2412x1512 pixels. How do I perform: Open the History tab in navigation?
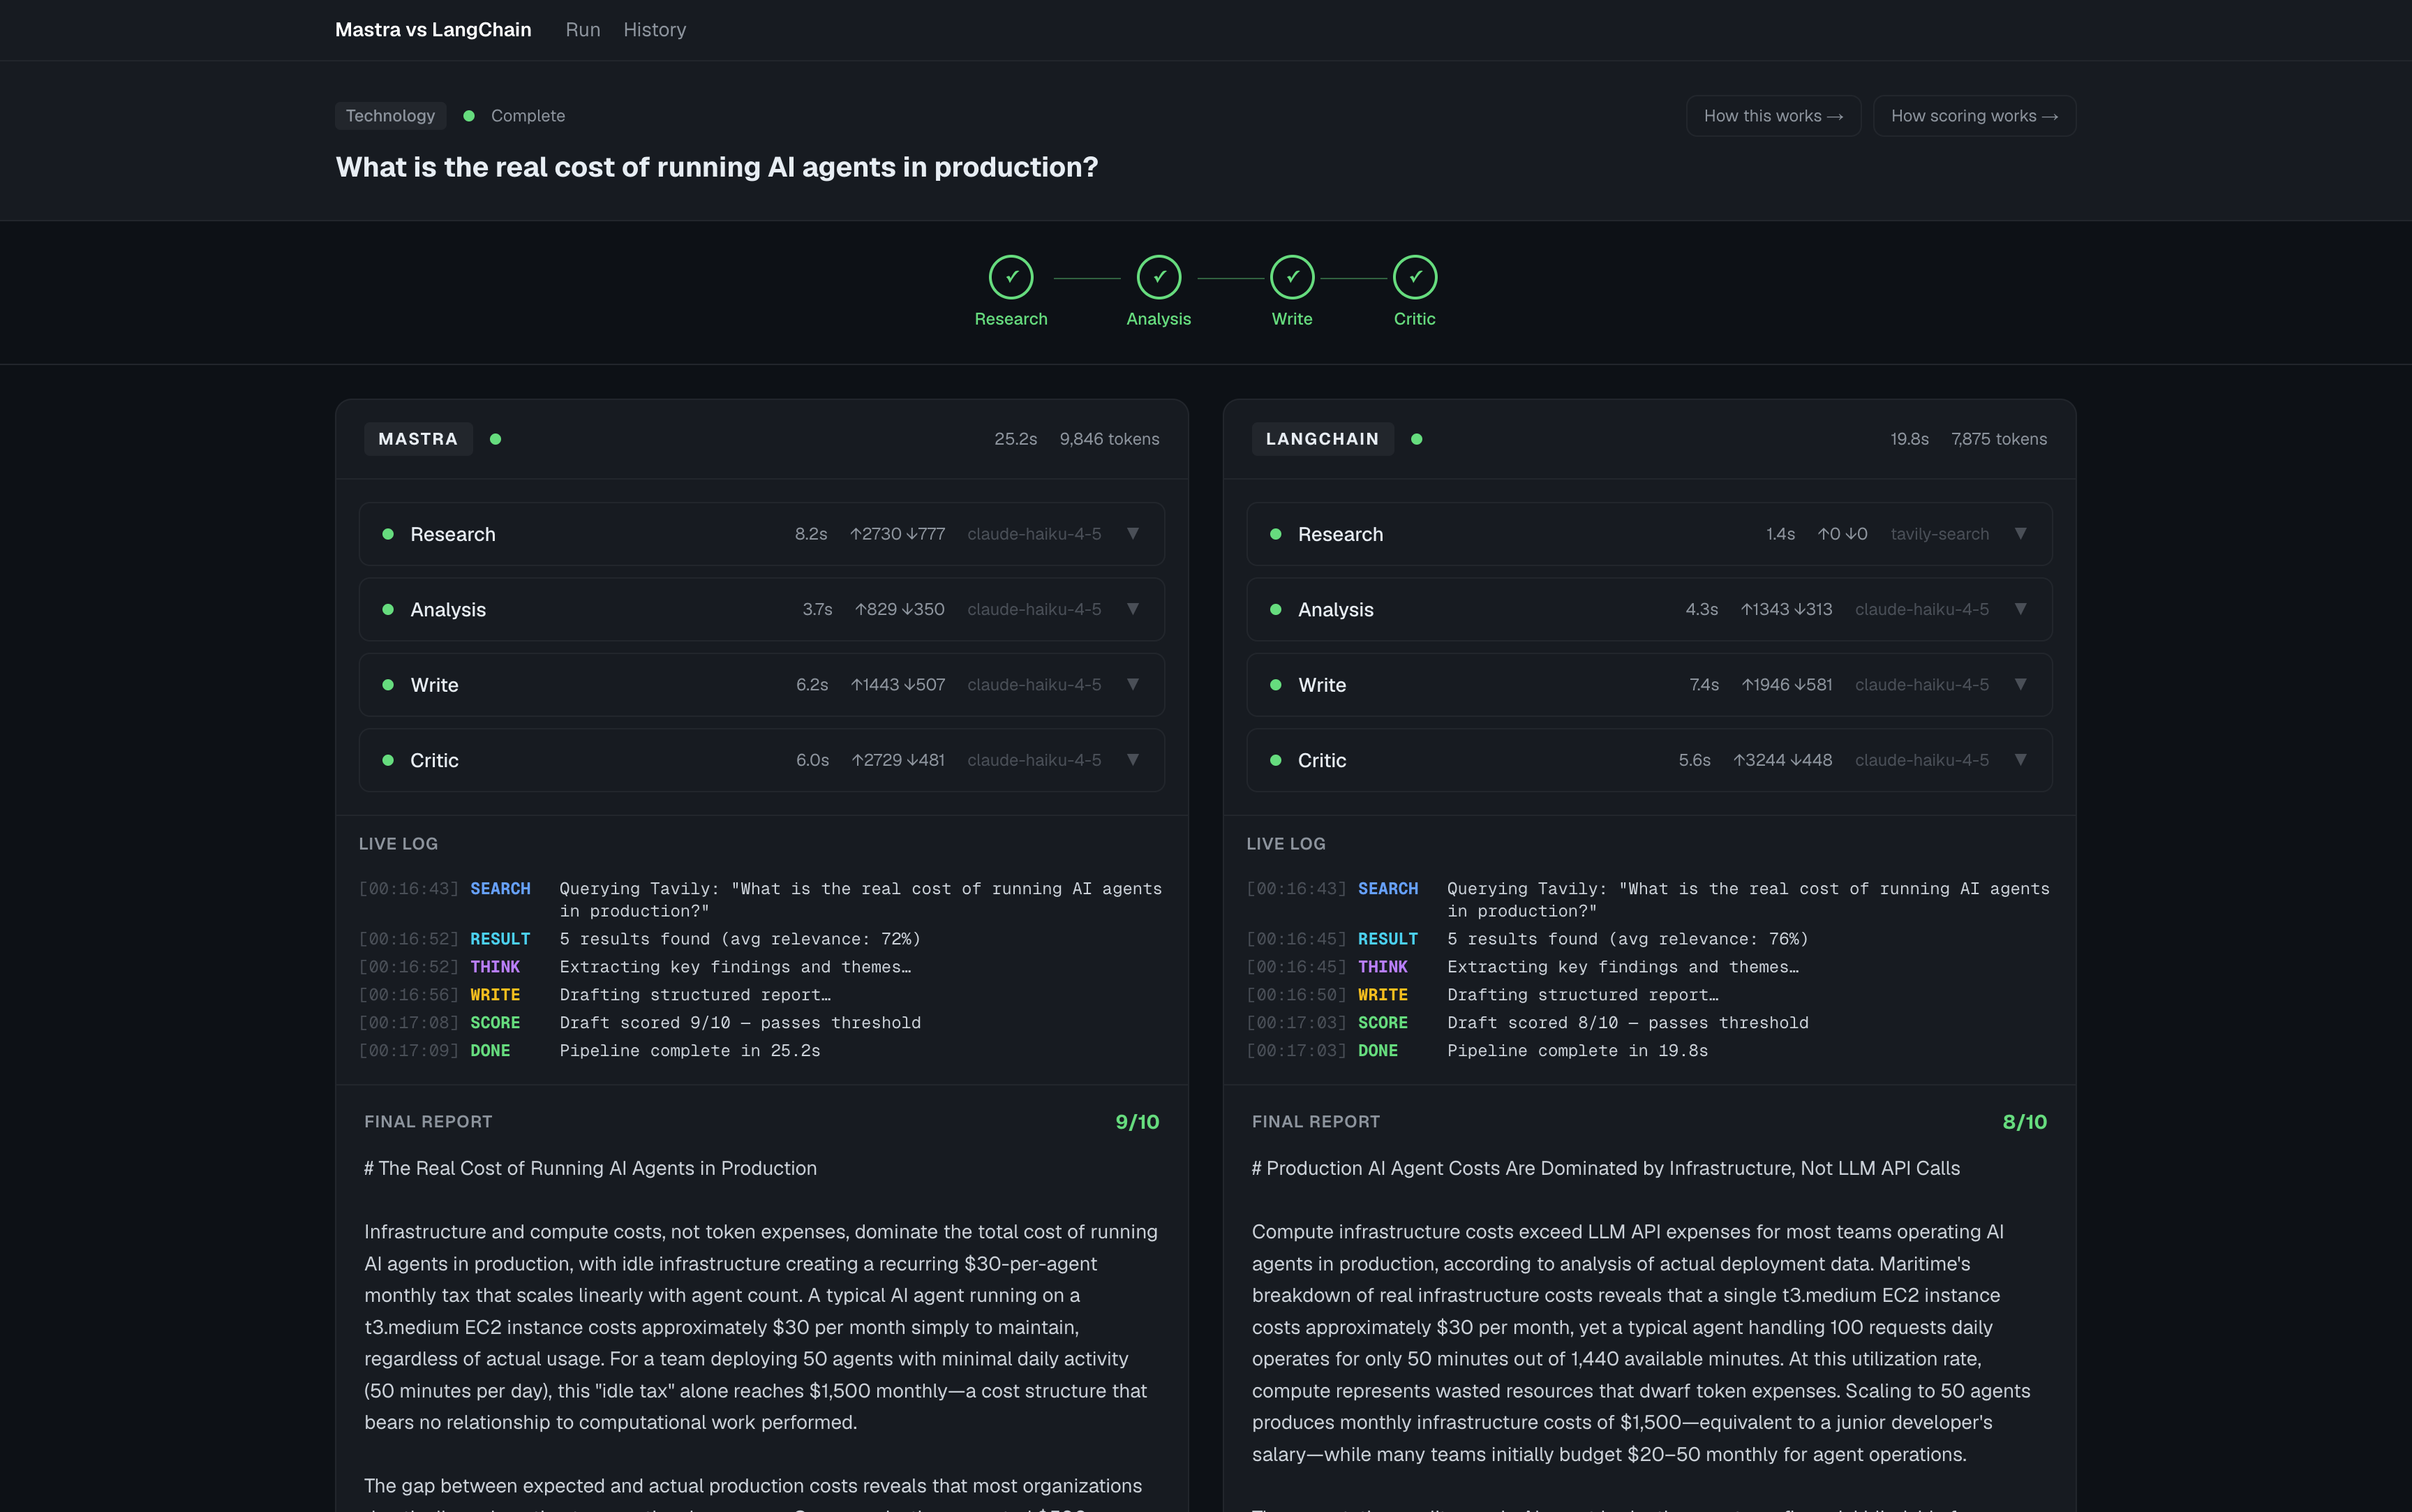click(x=655, y=30)
